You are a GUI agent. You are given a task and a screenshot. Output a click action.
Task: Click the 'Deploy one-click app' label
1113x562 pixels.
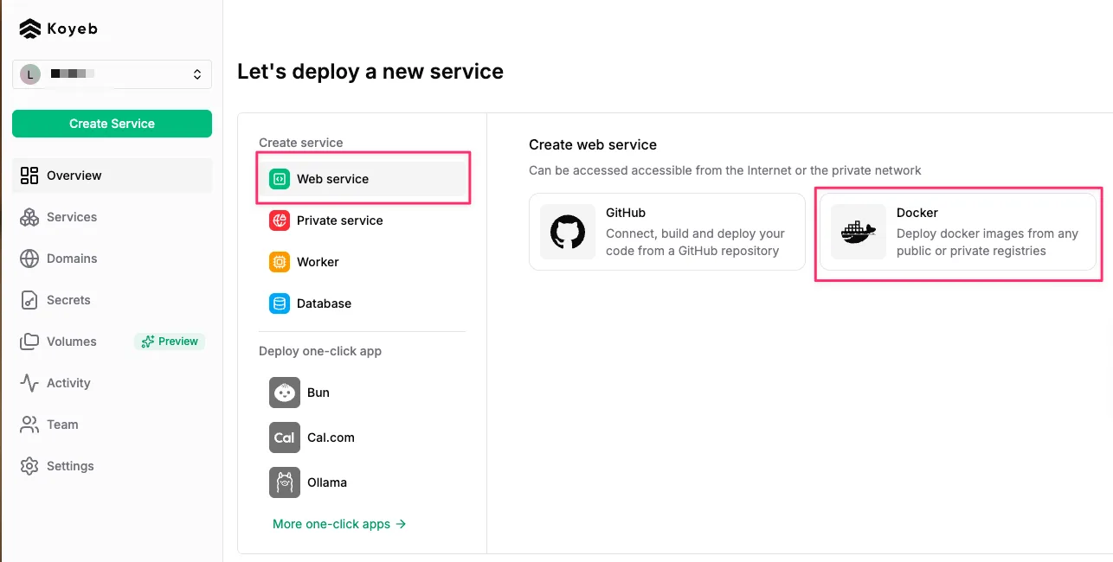click(320, 351)
